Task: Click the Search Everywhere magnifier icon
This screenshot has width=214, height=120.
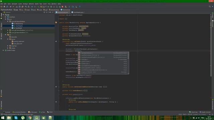Action: click(x=210, y=7)
